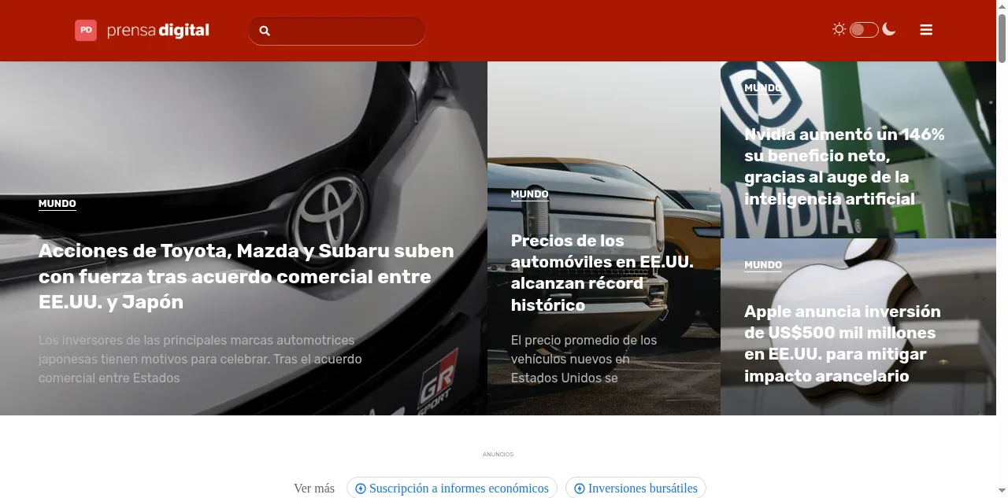Screen dimensions: 1008x498
Task: Click Toyota article summary text
Action: pyautogui.click(x=200, y=359)
